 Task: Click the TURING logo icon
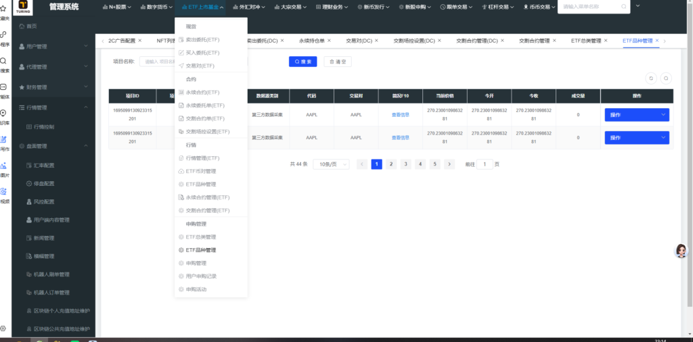[22, 7]
